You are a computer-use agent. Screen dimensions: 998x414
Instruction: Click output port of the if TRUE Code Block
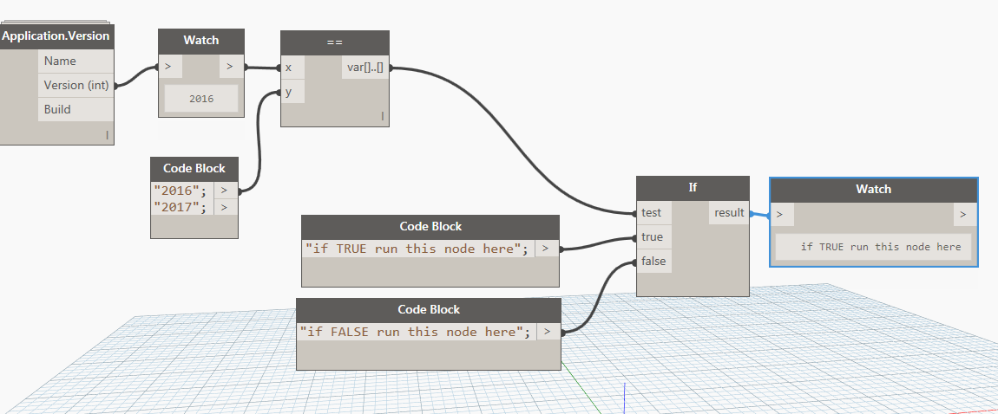[x=547, y=249]
